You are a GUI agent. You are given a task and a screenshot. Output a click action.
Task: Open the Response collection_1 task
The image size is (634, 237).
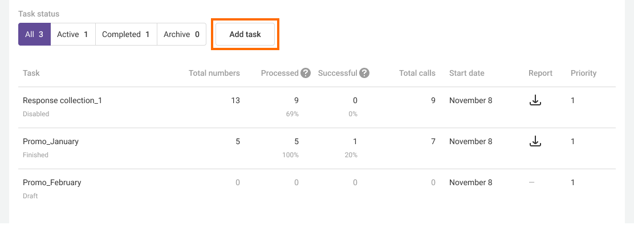[x=62, y=101]
